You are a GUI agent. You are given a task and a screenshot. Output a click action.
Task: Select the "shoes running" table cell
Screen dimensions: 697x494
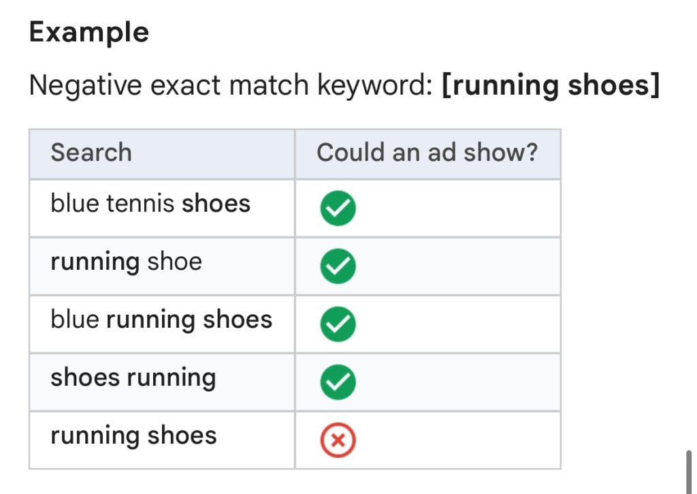click(x=133, y=377)
